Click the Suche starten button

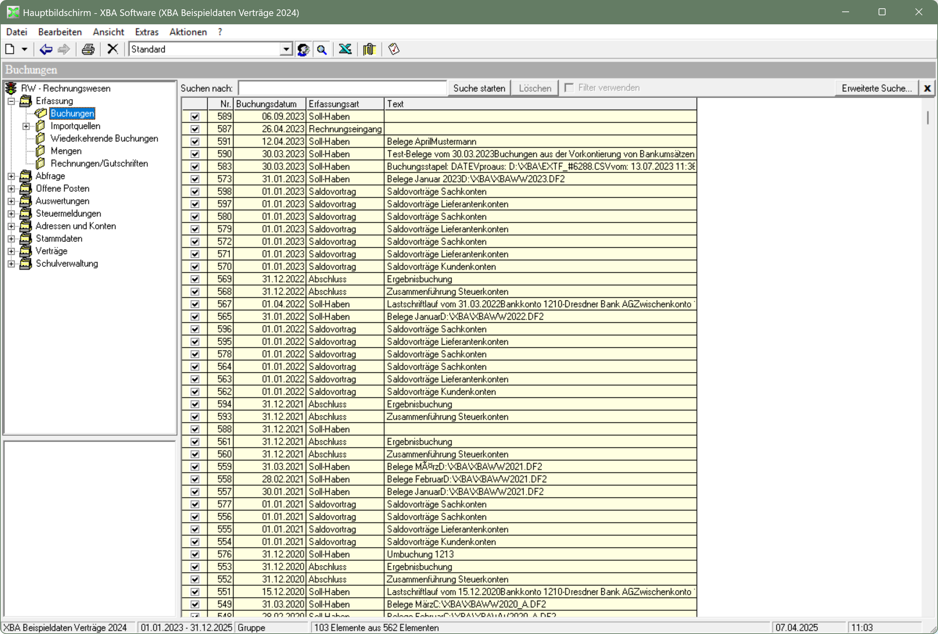point(479,88)
